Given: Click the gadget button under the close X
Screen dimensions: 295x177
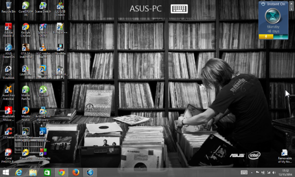Looking at the screenshot, I should click(x=292, y=9).
